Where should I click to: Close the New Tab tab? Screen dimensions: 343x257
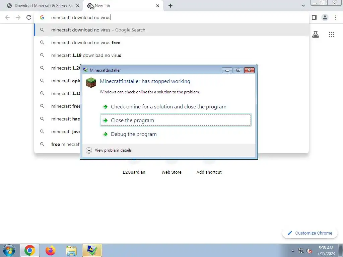point(158,6)
